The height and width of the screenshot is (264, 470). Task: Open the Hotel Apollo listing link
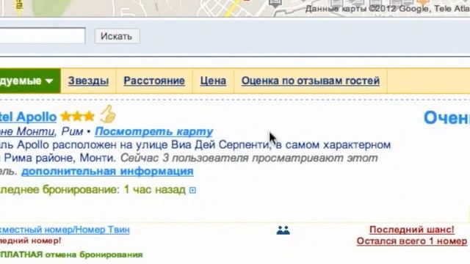[x=28, y=117]
